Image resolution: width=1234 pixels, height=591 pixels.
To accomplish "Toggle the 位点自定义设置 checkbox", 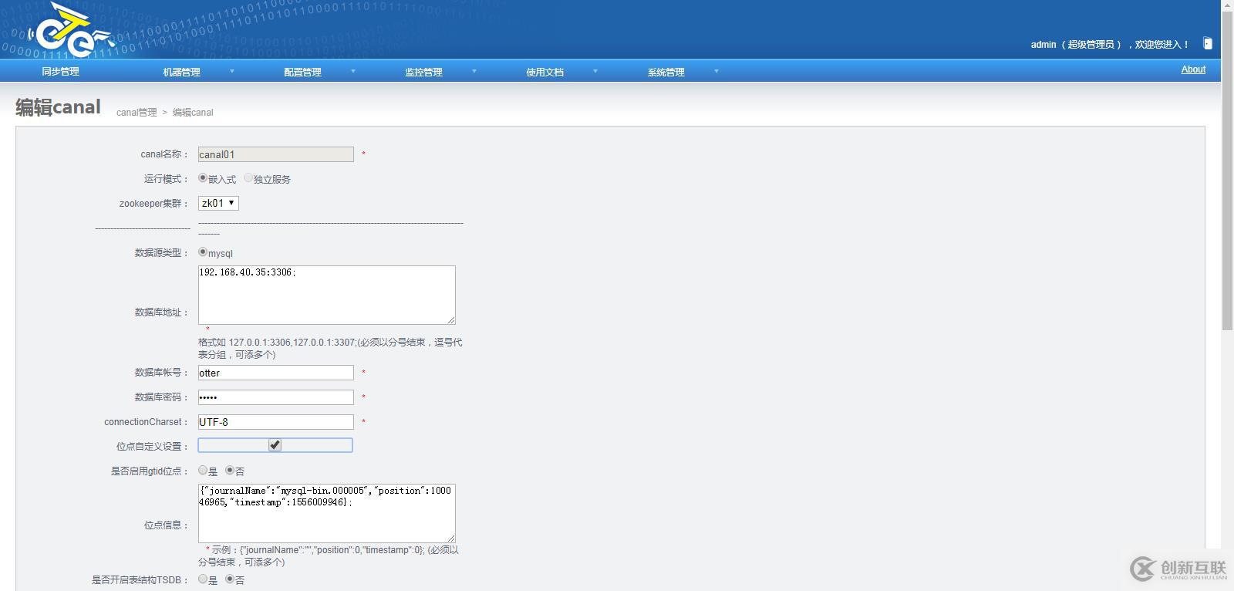I will [275, 445].
